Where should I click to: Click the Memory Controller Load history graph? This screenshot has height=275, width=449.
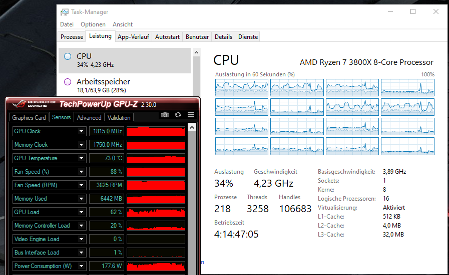(156, 226)
